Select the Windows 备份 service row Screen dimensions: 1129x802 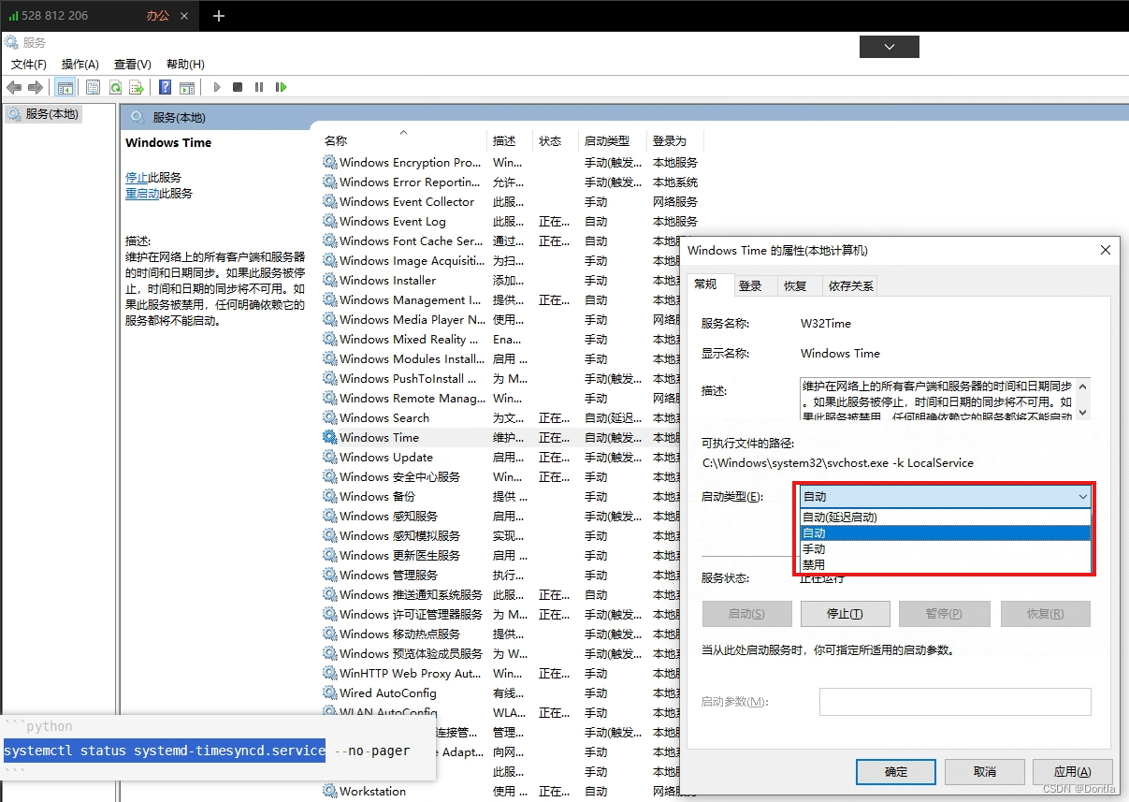click(x=501, y=496)
